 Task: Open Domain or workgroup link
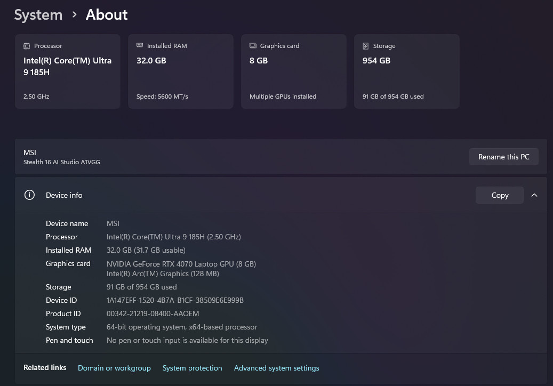tap(114, 368)
